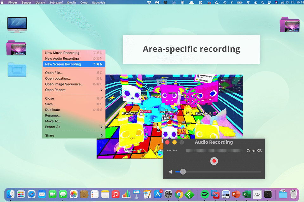Click the Zero KB file size label
The image size is (304, 202).
click(x=254, y=151)
